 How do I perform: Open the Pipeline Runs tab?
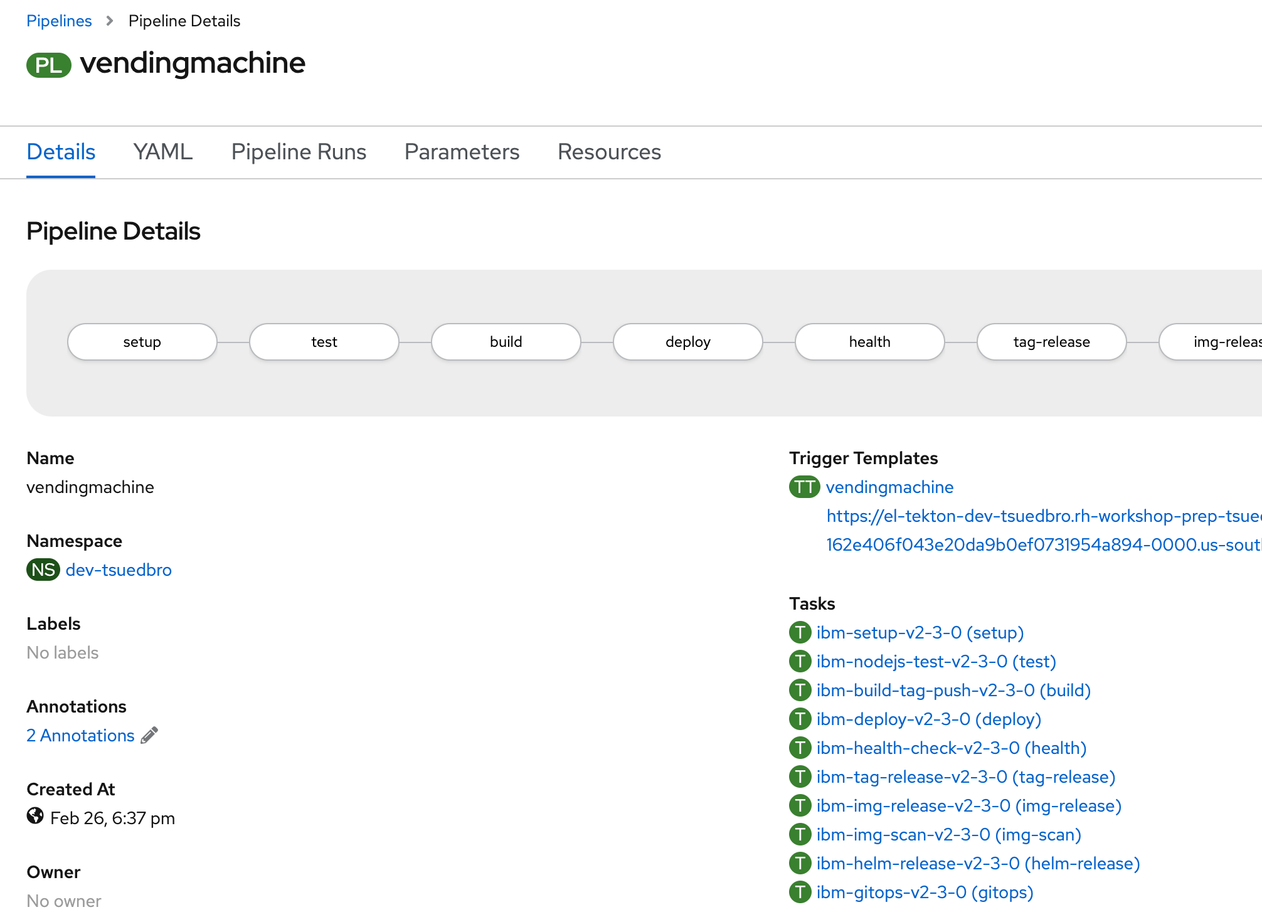tap(299, 152)
